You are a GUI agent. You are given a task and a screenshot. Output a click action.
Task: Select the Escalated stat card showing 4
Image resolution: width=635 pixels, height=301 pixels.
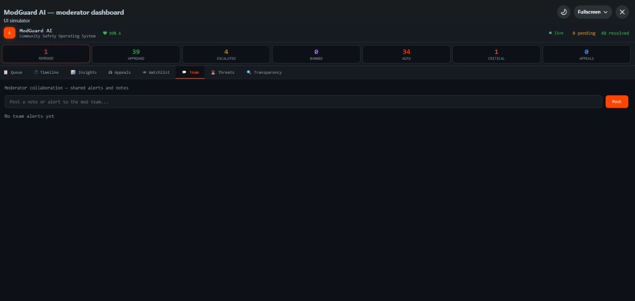click(x=226, y=54)
